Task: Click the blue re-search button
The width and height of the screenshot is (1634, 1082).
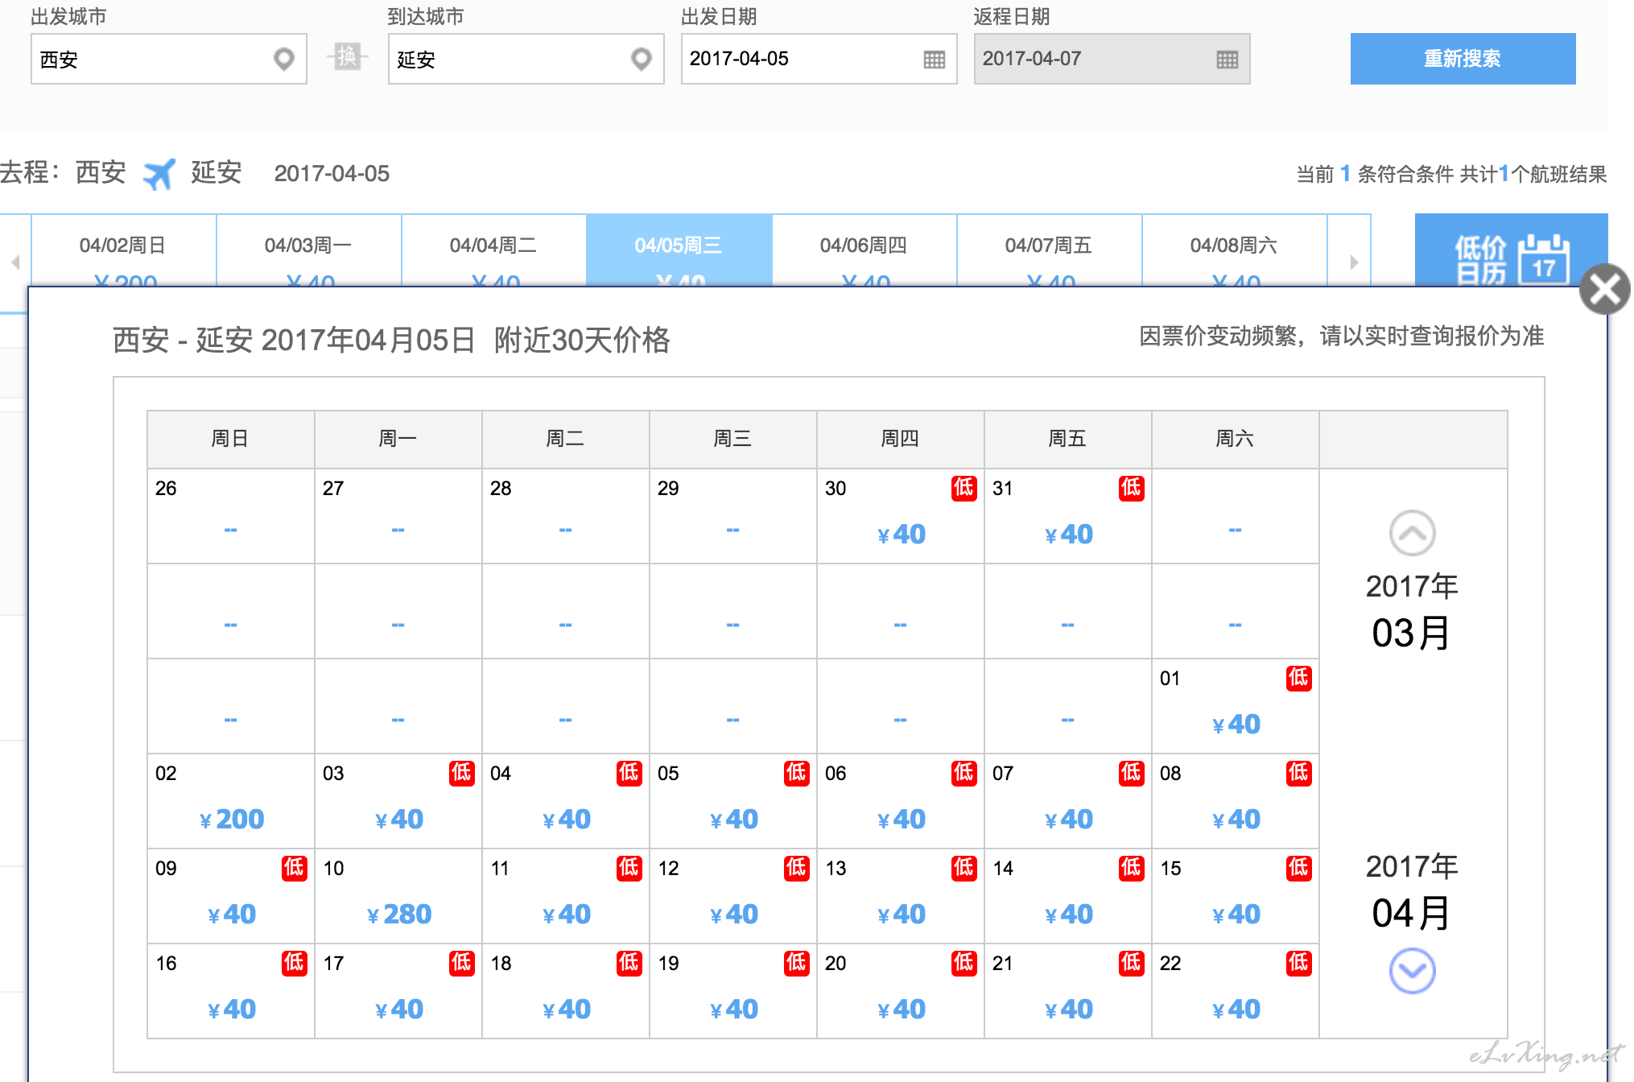Action: (x=1462, y=59)
